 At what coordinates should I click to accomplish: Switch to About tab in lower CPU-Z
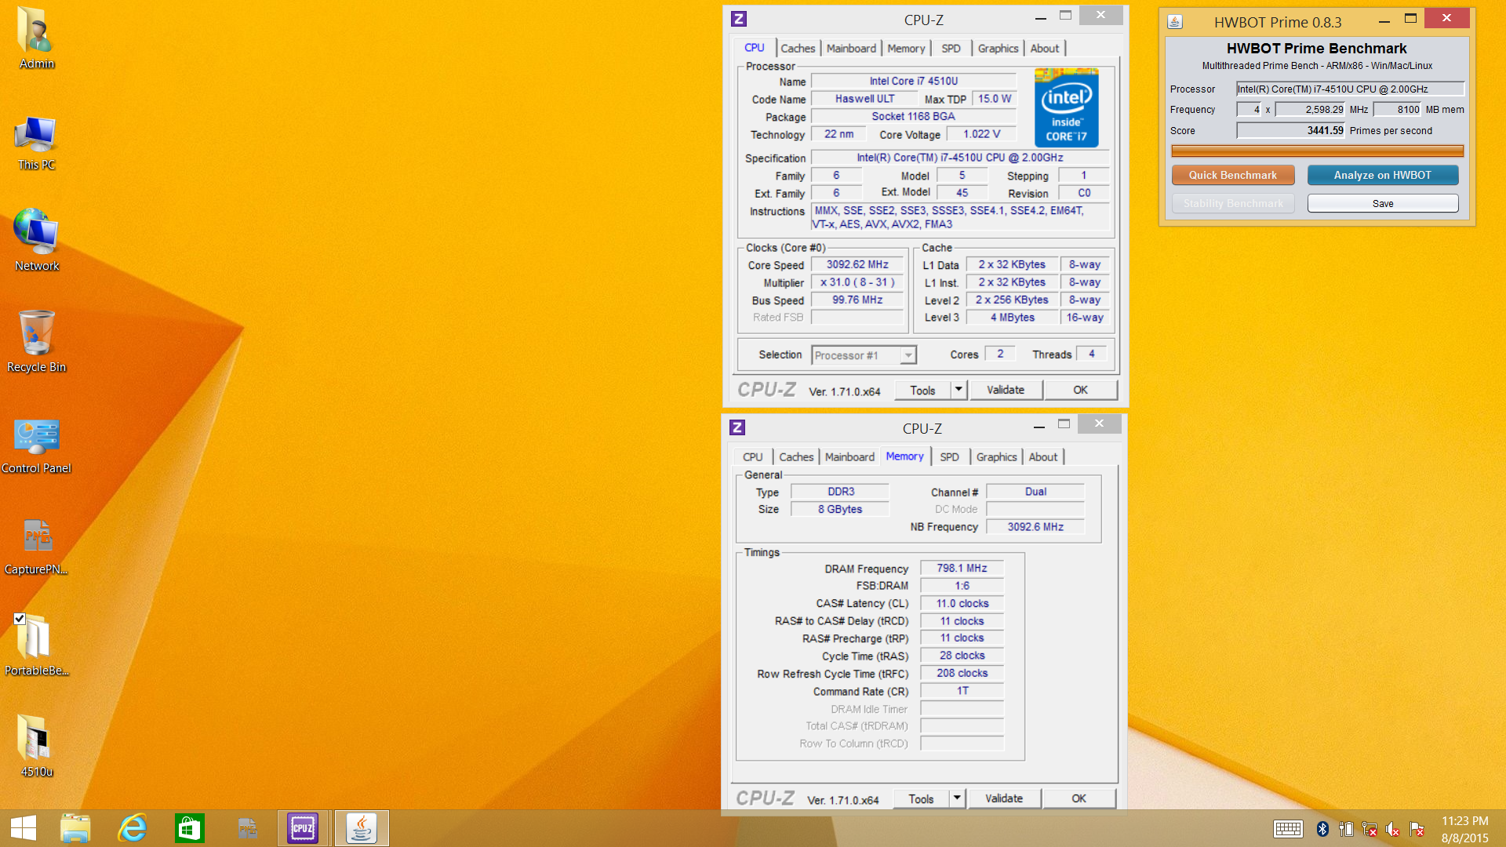pyautogui.click(x=1043, y=456)
